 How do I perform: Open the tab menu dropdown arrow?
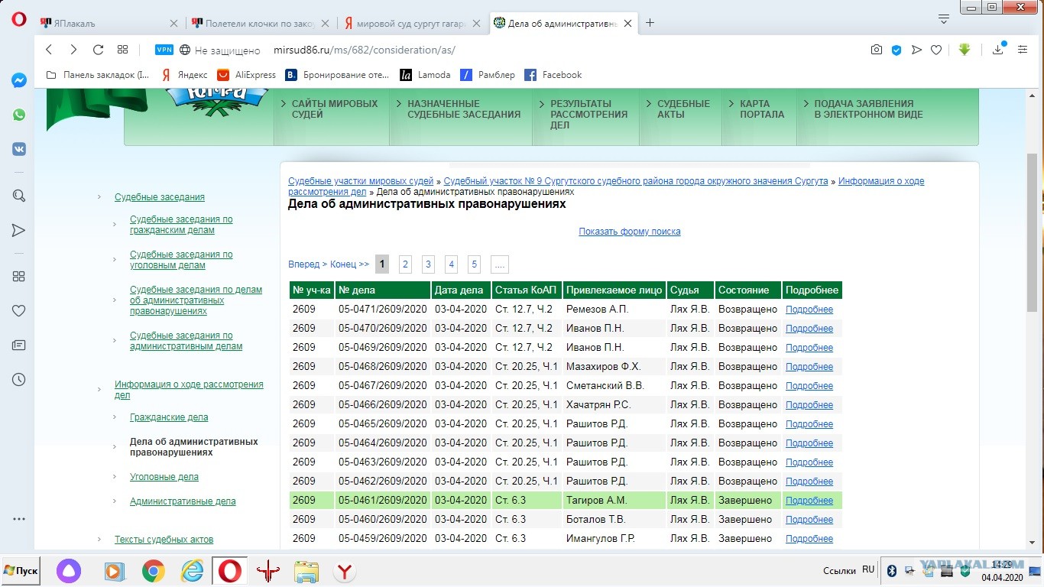(x=944, y=18)
